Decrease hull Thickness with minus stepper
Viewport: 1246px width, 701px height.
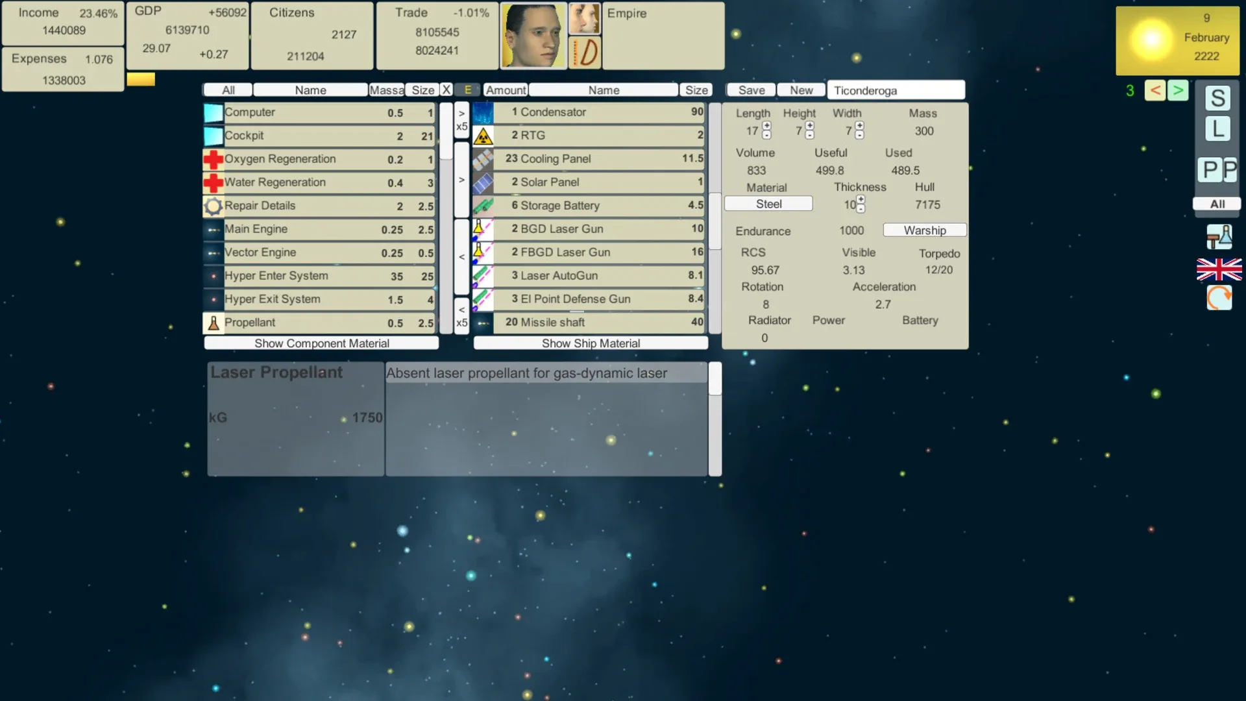tap(861, 209)
